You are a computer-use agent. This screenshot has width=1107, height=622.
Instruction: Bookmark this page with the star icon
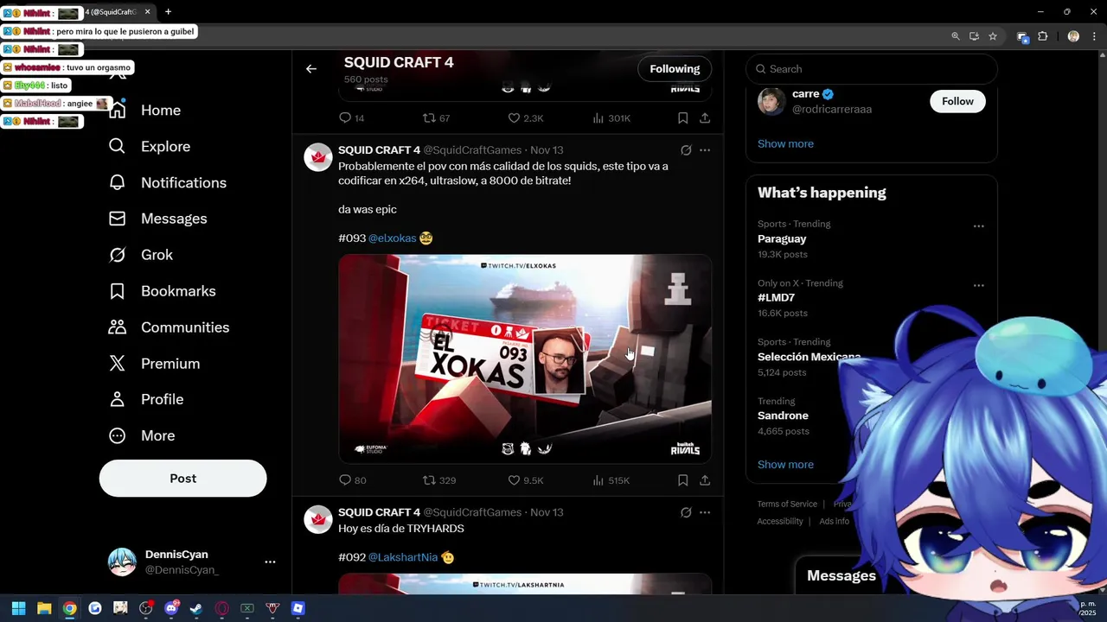(x=993, y=36)
